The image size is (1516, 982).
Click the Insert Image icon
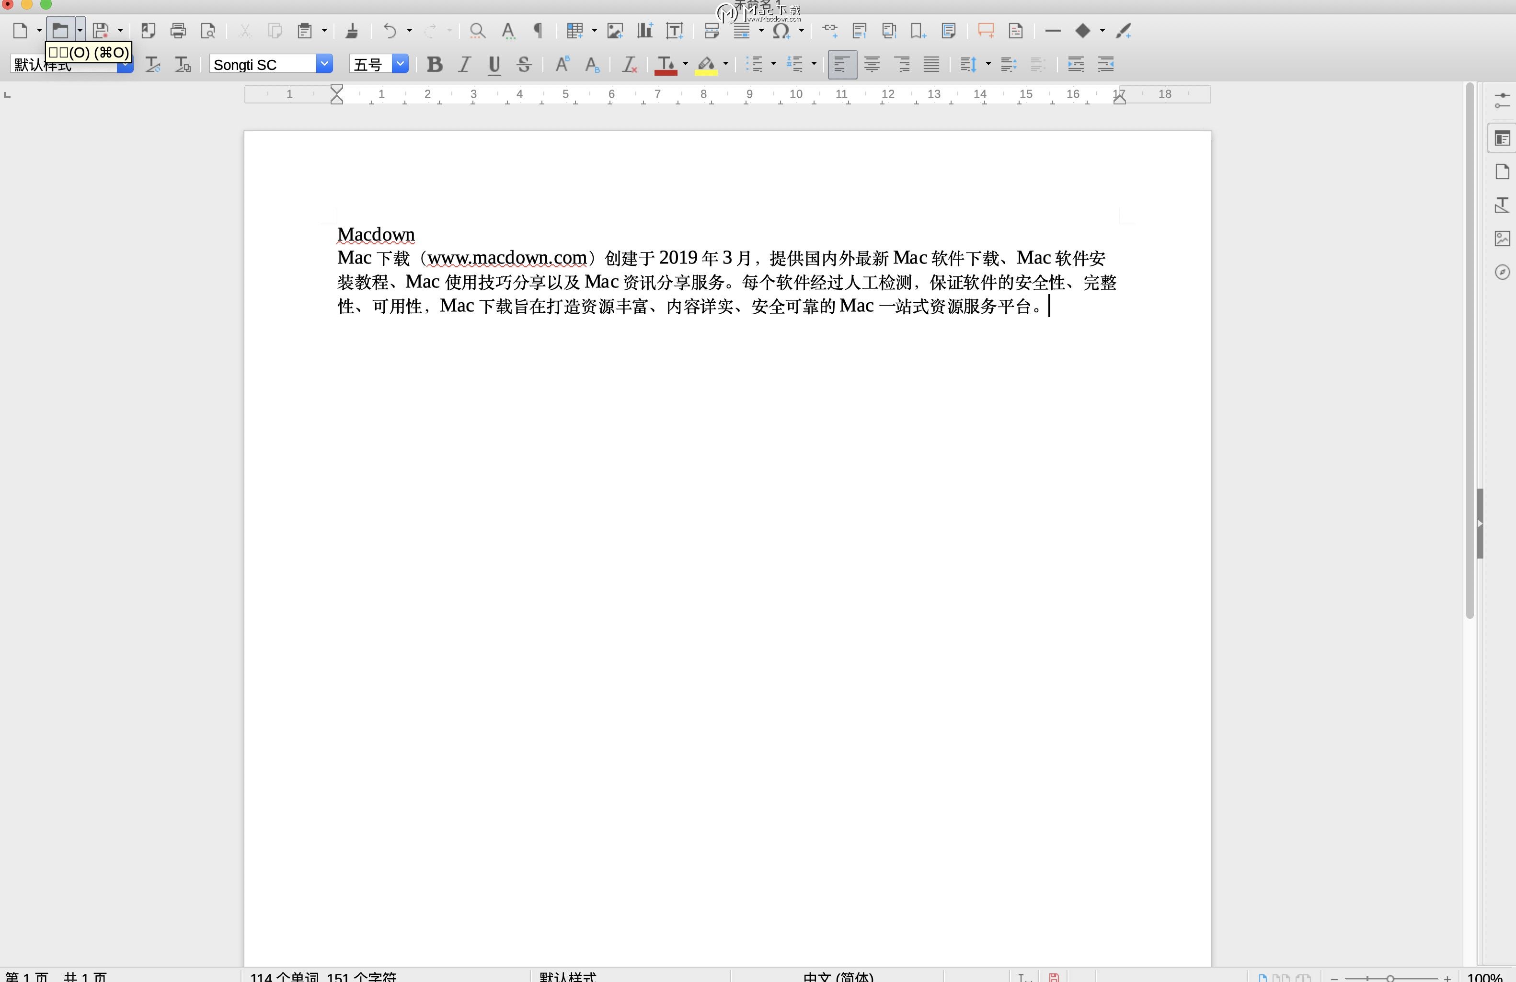tap(615, 31)
